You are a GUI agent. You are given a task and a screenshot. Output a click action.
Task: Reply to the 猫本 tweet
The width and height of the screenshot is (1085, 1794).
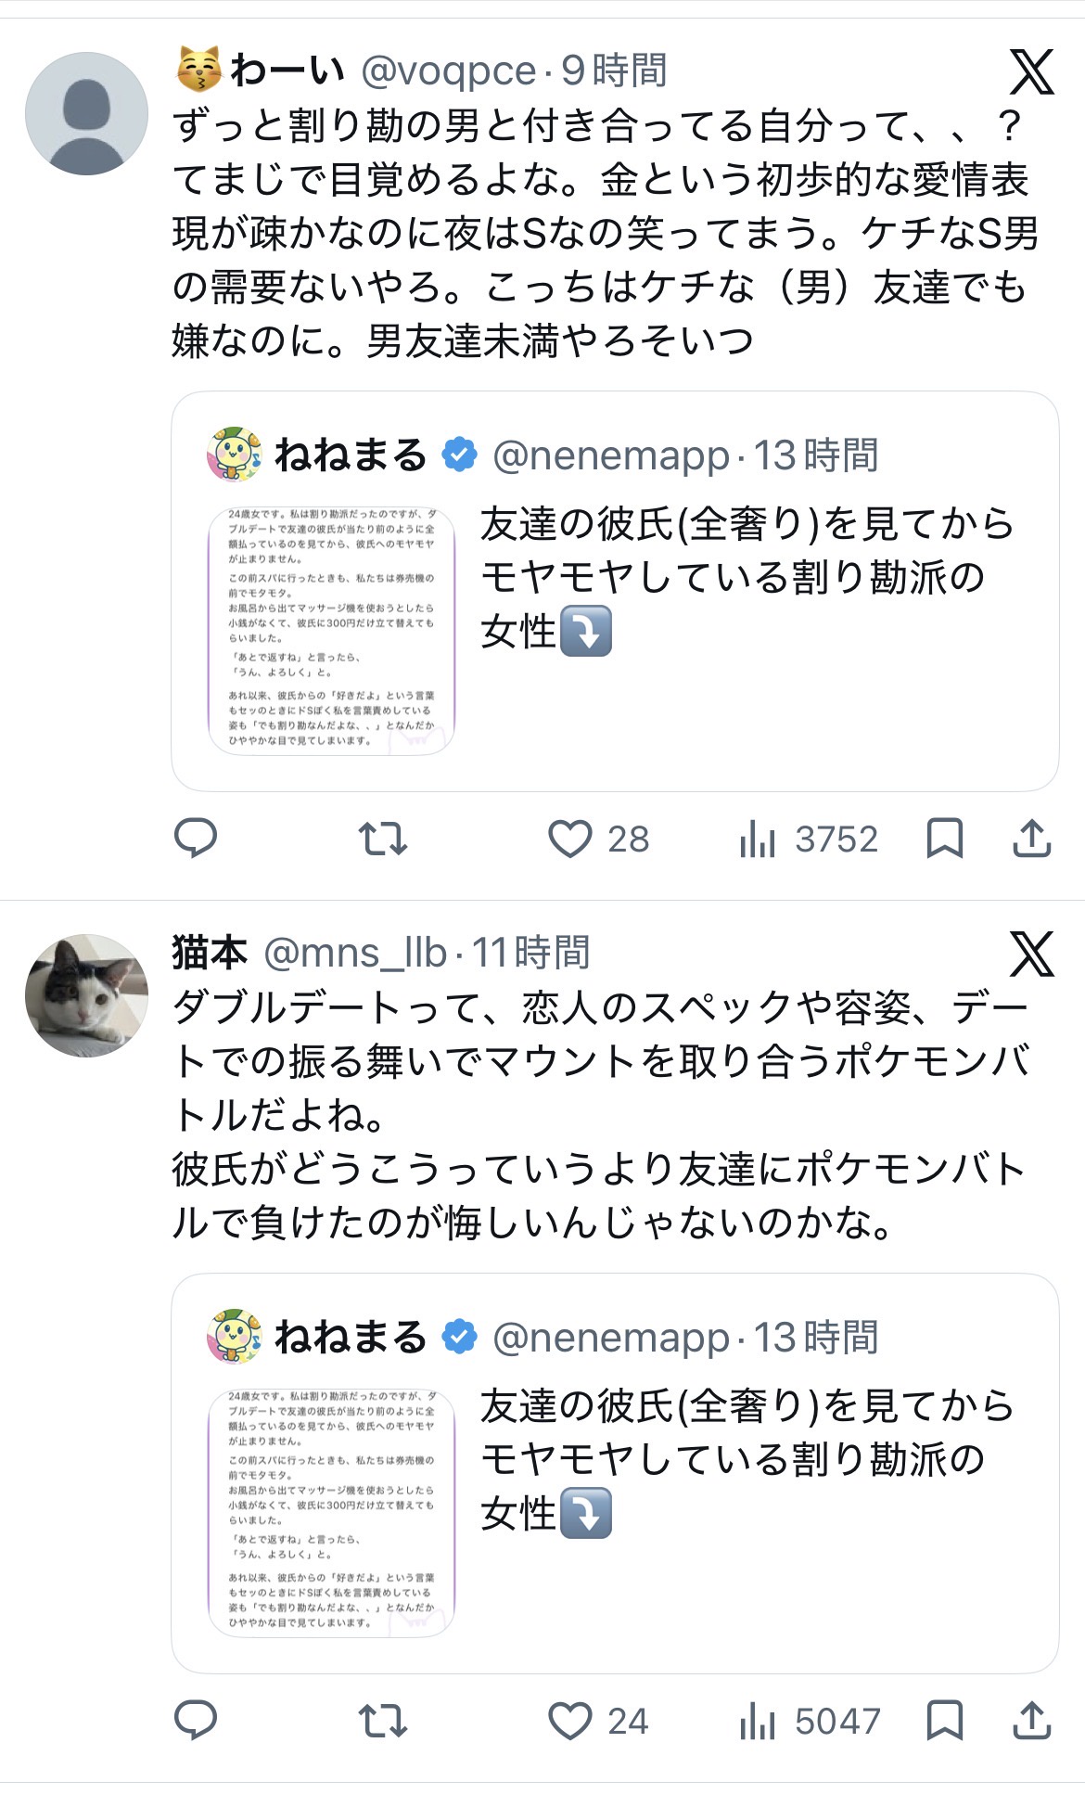point(196,1721)
